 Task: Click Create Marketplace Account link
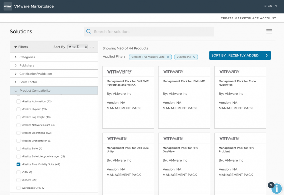(x=248, y=18)
